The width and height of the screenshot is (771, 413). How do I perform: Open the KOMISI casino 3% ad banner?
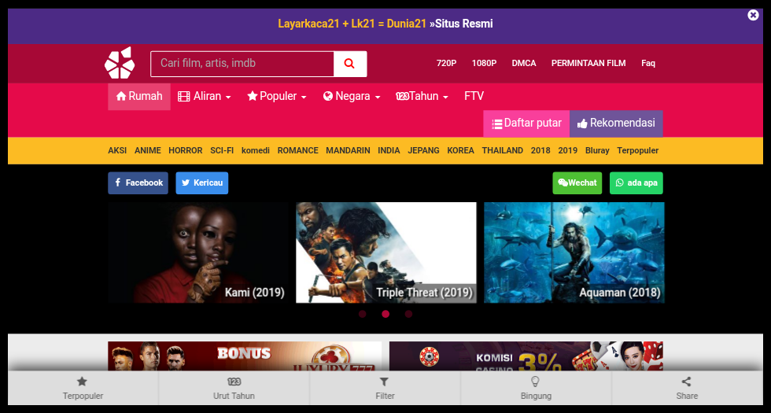(526, 356)
